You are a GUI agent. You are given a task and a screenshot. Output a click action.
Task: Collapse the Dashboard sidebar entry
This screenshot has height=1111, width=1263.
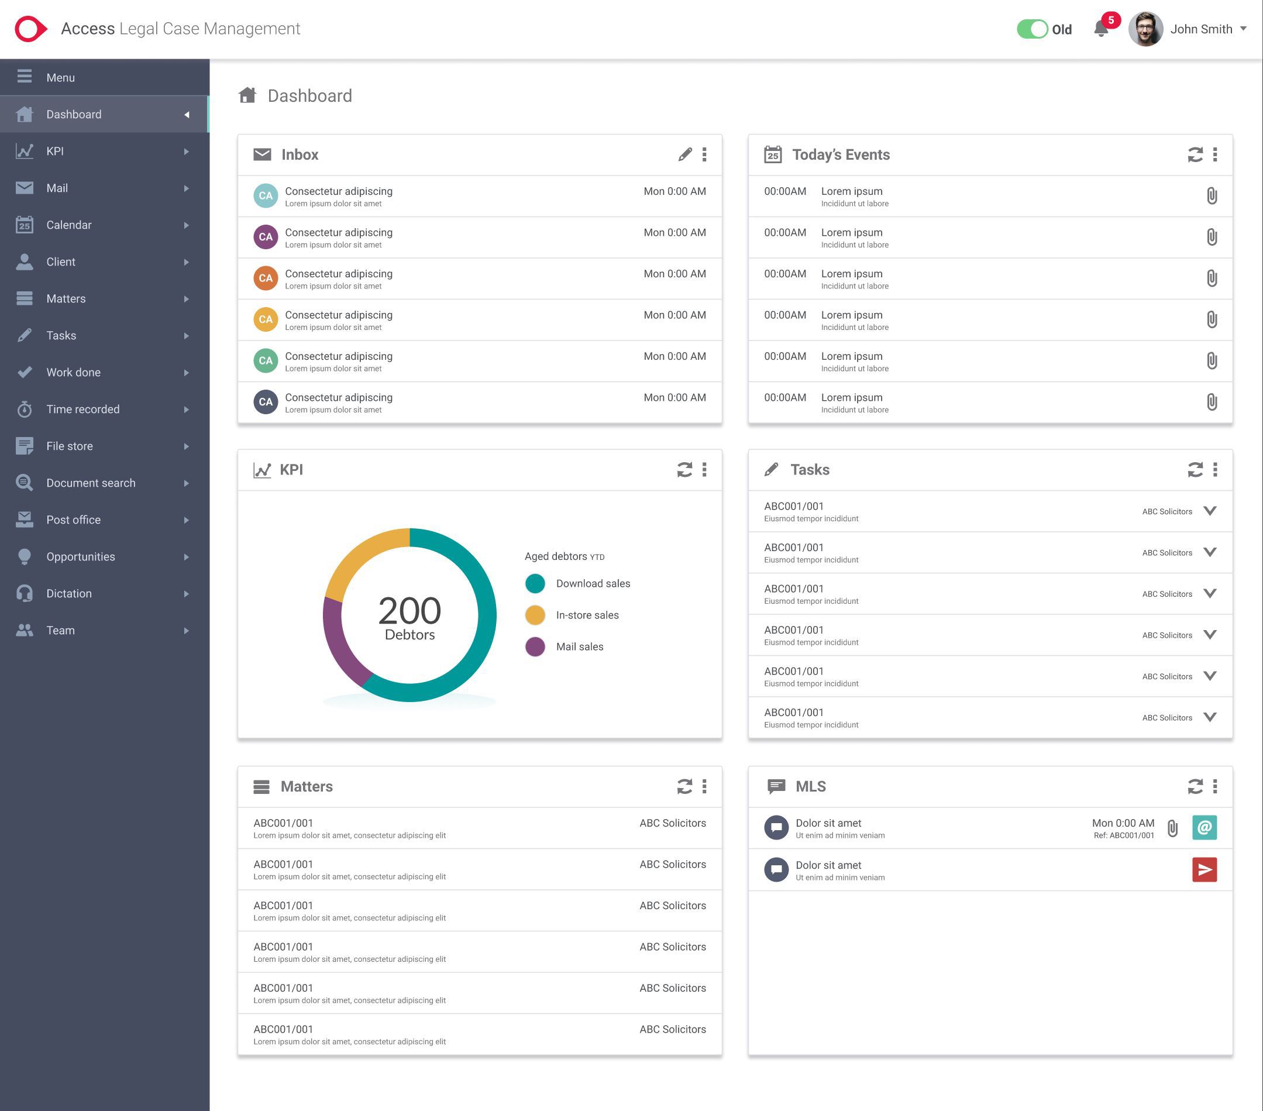tap(187, 114)
